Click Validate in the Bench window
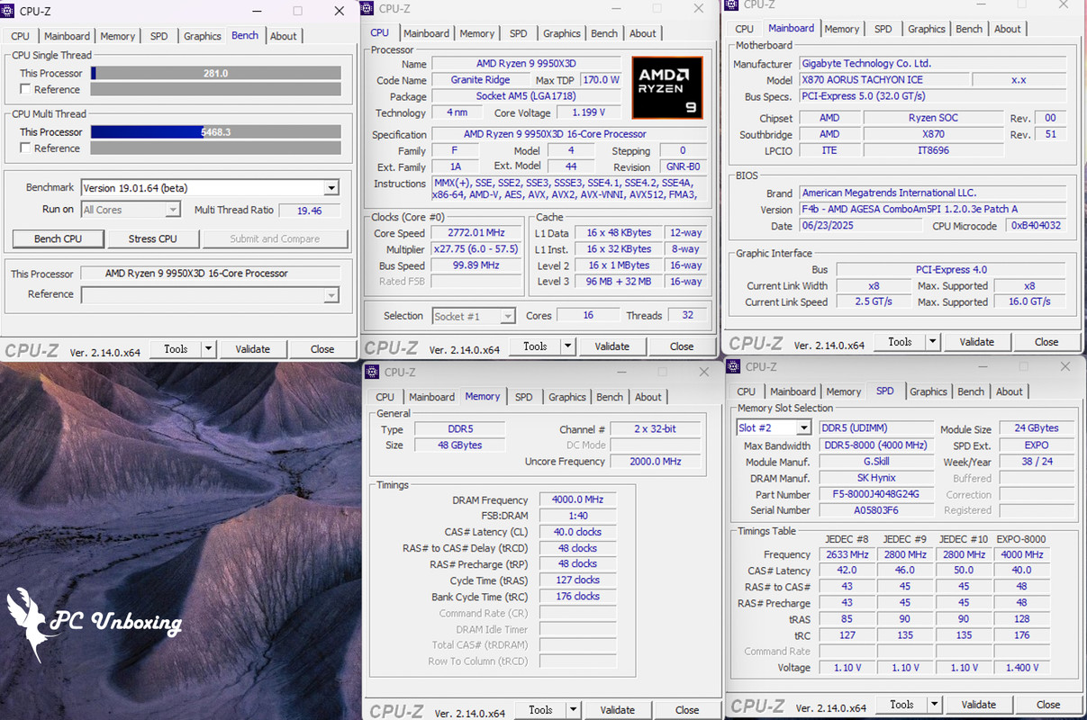The image size is (1087, 720). tap(252, 349)
